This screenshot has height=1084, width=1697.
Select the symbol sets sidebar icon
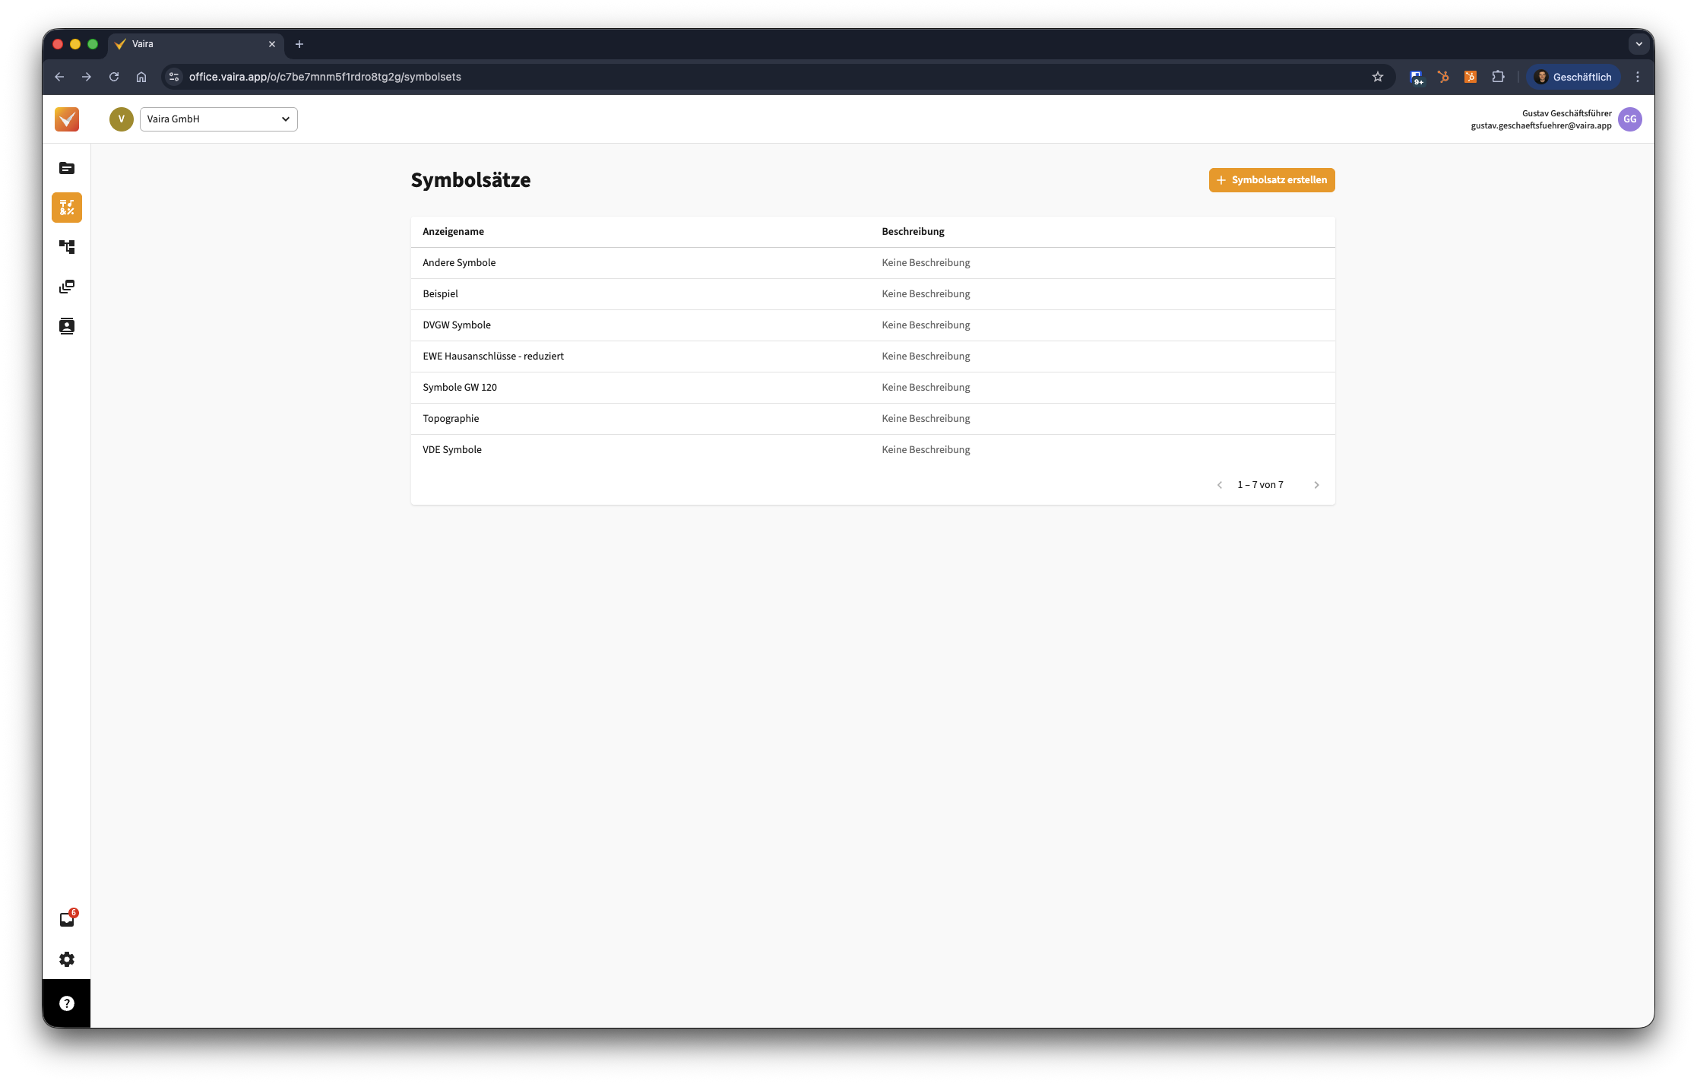[x=67, y=208]
